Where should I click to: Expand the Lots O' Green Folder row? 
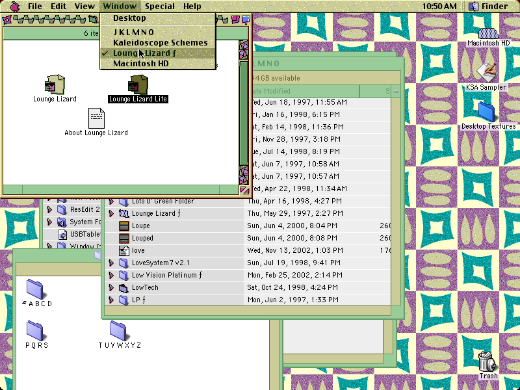pos(111,201)
